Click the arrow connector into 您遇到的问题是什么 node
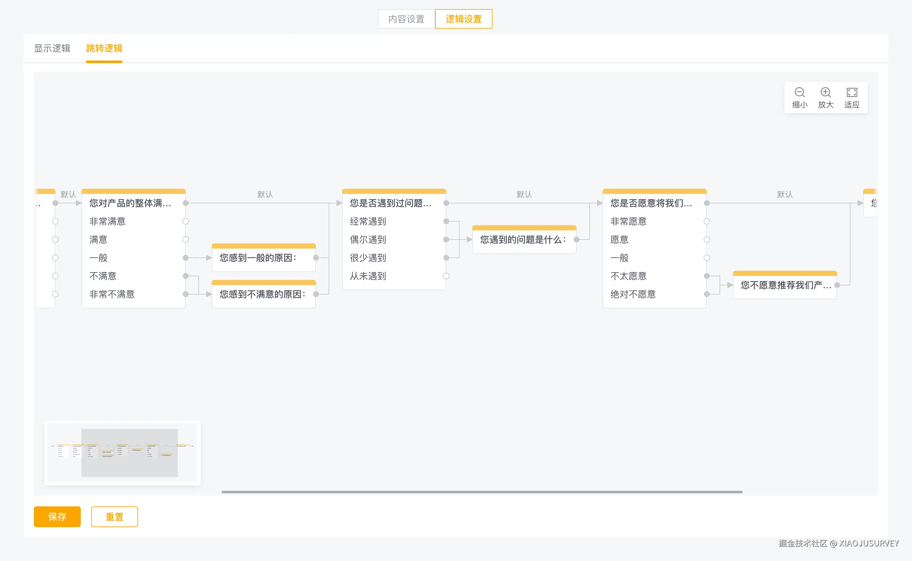 click(469, 239)
